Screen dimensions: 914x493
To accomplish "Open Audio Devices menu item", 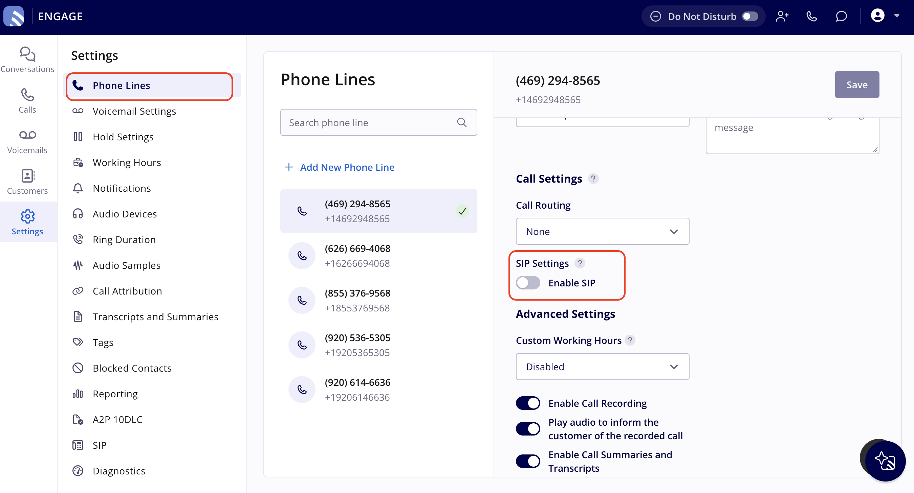I will coord(152,214).
